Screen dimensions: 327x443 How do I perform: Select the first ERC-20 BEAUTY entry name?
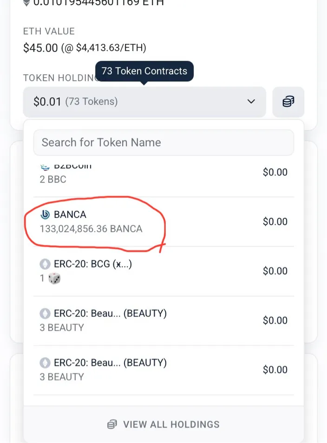tap(110, 313)
